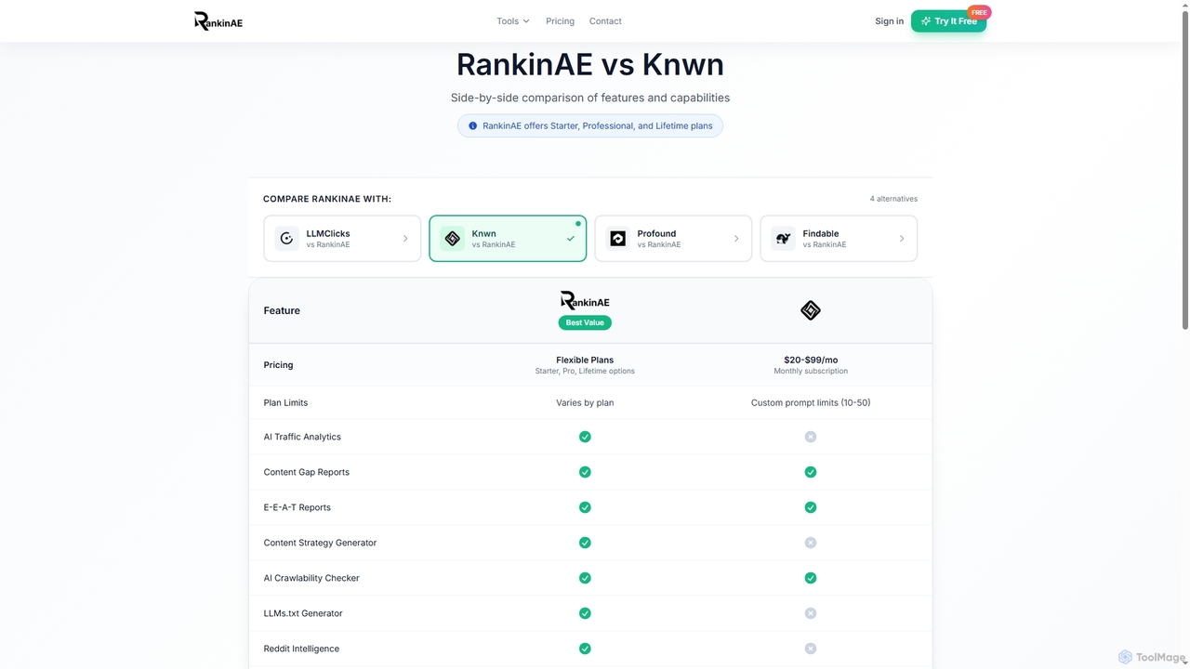Click the 'Varies by plan' cell

[x=585, y=403]
